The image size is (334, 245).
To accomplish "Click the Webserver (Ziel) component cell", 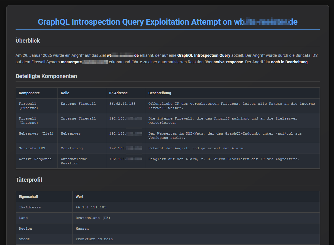I will pyautogui.click(x=36, y=133).
